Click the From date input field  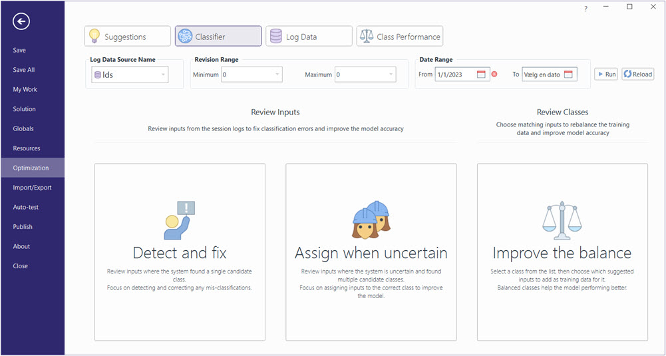tap(455, 75)
